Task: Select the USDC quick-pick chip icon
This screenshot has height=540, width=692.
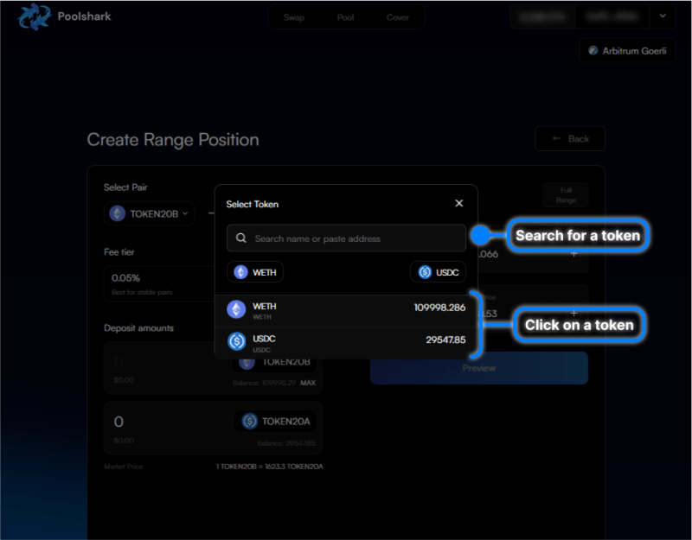Action: [x=423, y=271]
